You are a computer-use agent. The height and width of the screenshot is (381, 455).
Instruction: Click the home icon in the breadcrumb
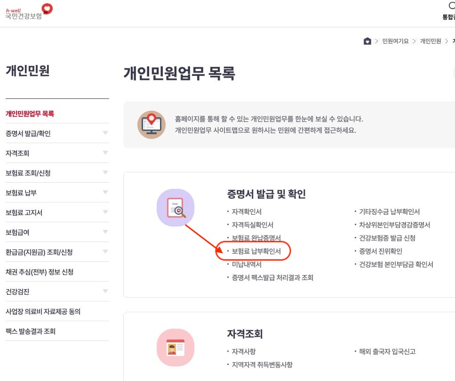pos(367,41)
